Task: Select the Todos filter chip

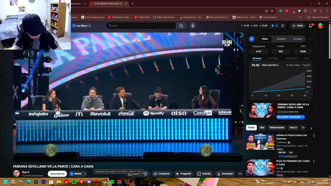Action: coord(251,127)
